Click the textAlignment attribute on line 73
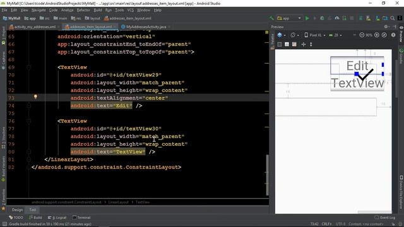404x227 pixels. (x=119, y=98)
